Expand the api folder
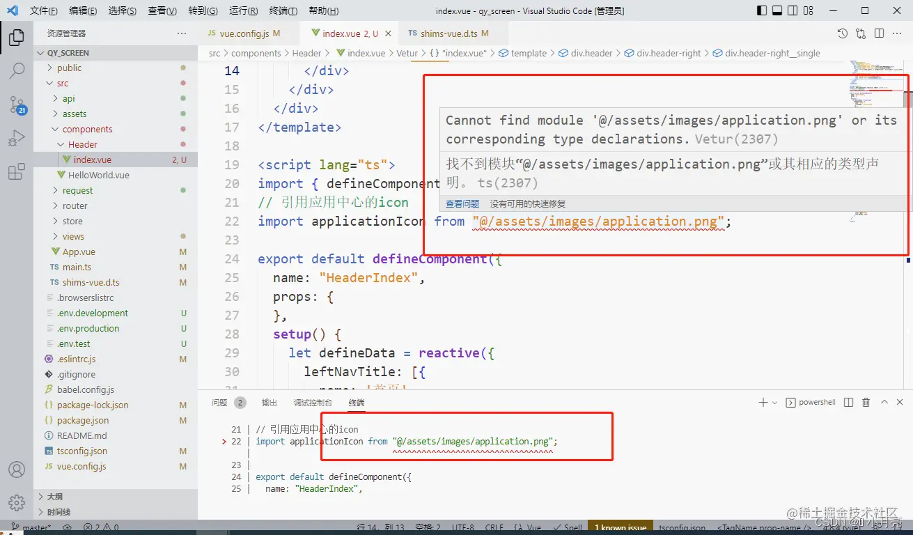This screenshot has height=535, width=913. pyautogui.click(x=116, y=98)
